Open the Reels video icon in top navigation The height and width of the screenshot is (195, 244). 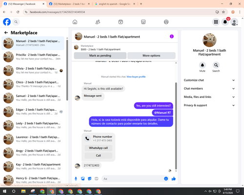pyautogui.click(x=121, y=22)
